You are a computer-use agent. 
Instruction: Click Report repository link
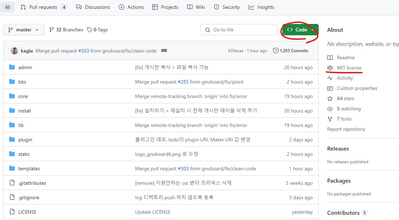(346, 129)
